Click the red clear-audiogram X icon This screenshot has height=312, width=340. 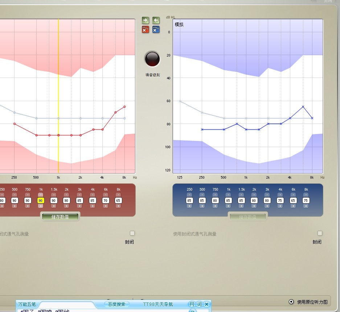pyautogui.click(x=145, y=29)
